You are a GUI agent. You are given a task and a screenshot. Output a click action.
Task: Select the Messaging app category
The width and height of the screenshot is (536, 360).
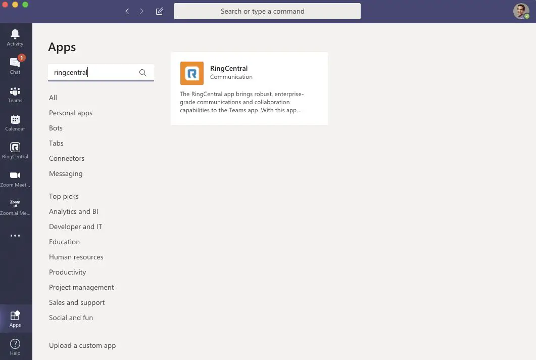[66, 173]
